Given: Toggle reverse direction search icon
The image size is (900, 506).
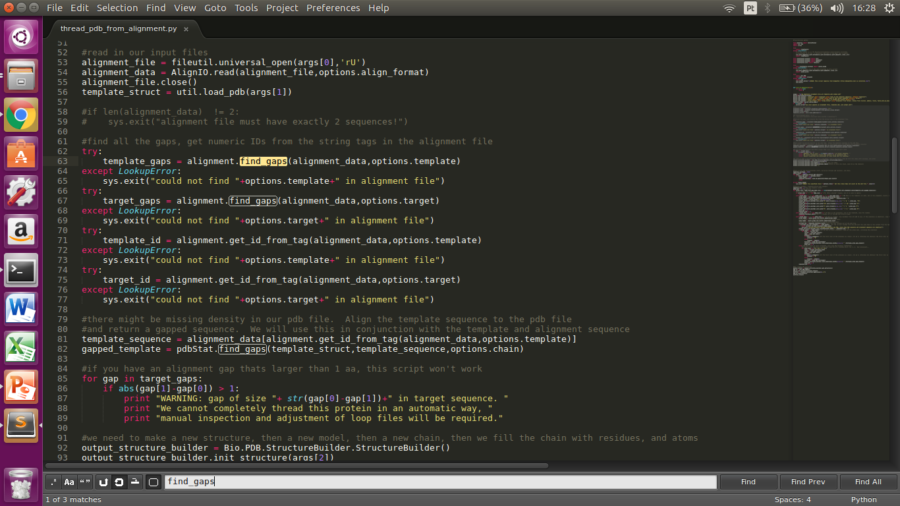Looking at the screenshot, I should 103,482.
